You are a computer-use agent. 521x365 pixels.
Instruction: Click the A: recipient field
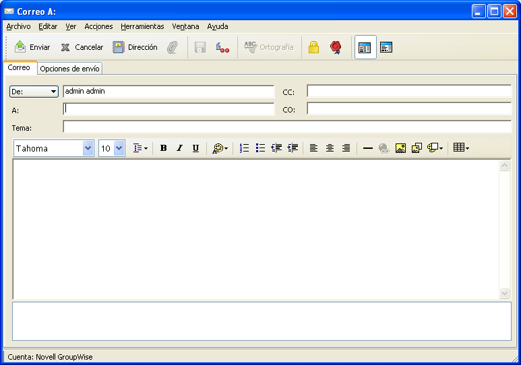pos(168,109)
